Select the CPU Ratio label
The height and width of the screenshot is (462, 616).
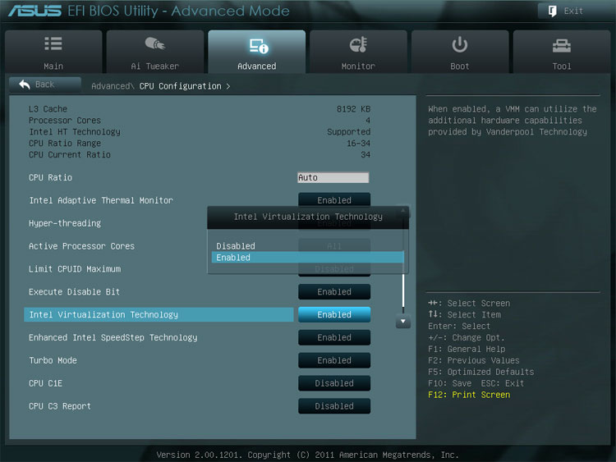click(x=50, y=177)
